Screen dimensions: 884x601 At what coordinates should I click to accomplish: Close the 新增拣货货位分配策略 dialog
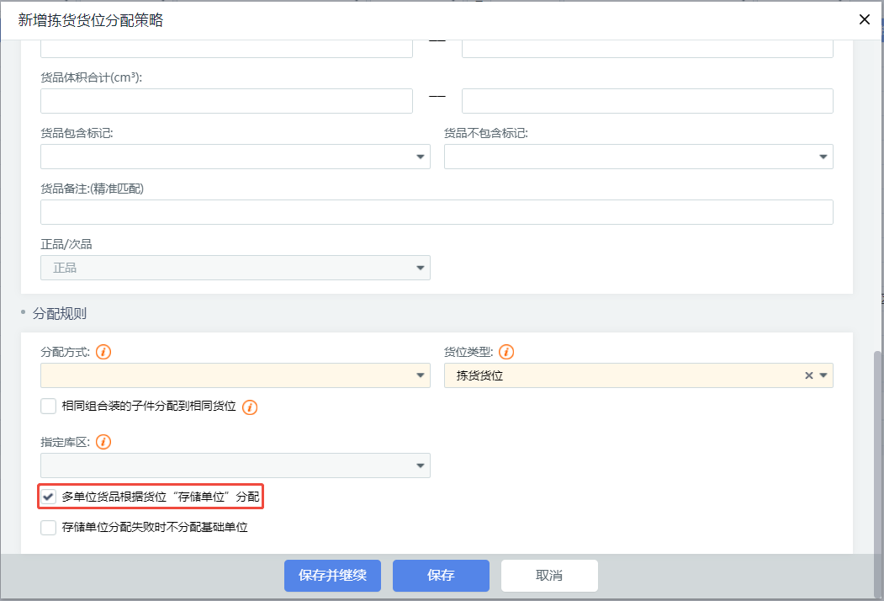(864, 20)
